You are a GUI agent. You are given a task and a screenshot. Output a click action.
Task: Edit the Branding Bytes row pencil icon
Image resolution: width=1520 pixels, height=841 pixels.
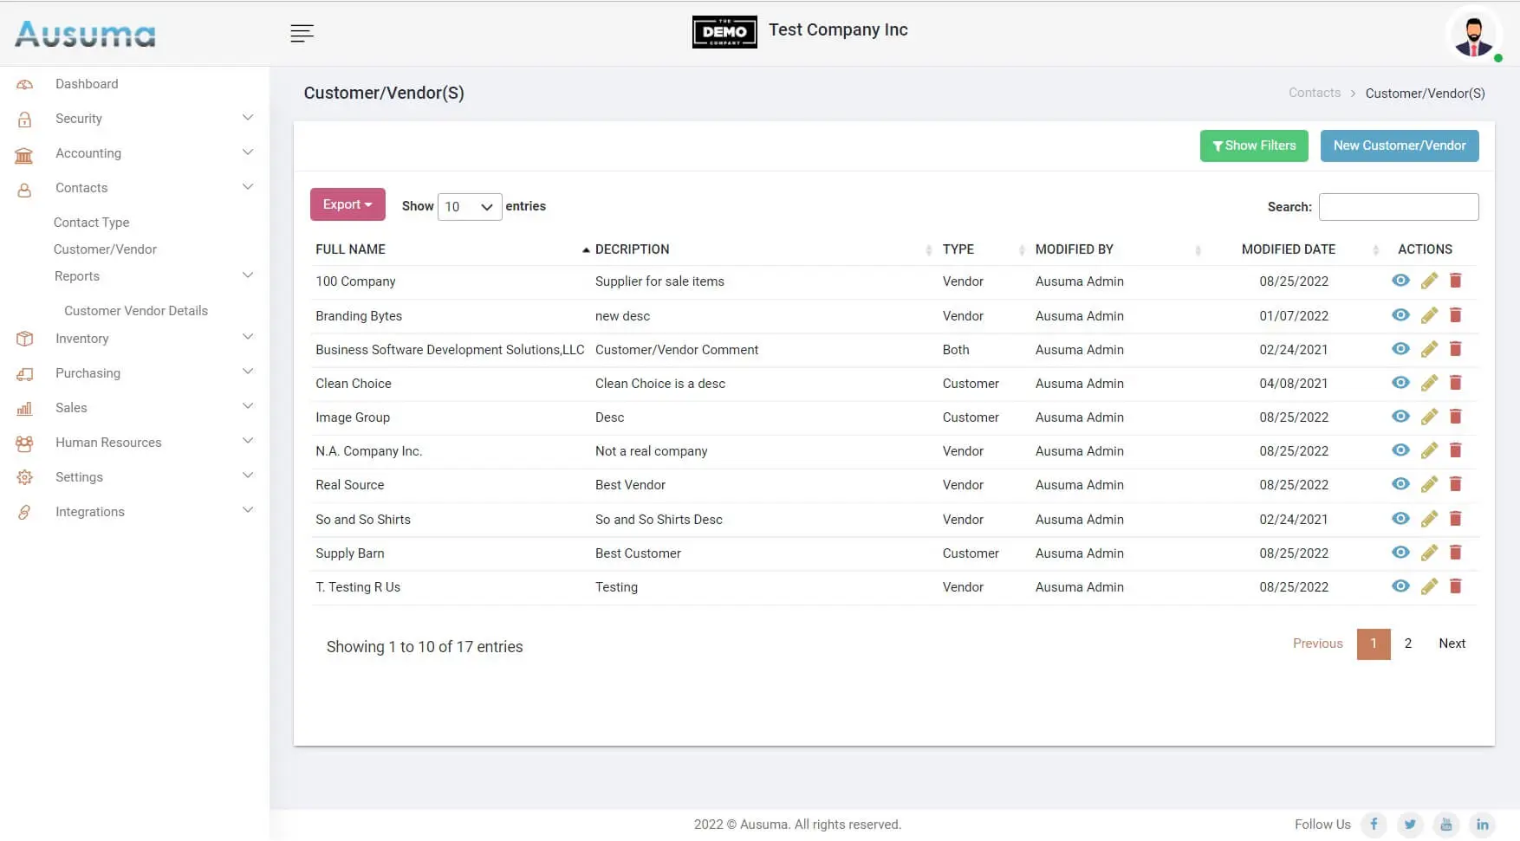(x=1429, y=315)
